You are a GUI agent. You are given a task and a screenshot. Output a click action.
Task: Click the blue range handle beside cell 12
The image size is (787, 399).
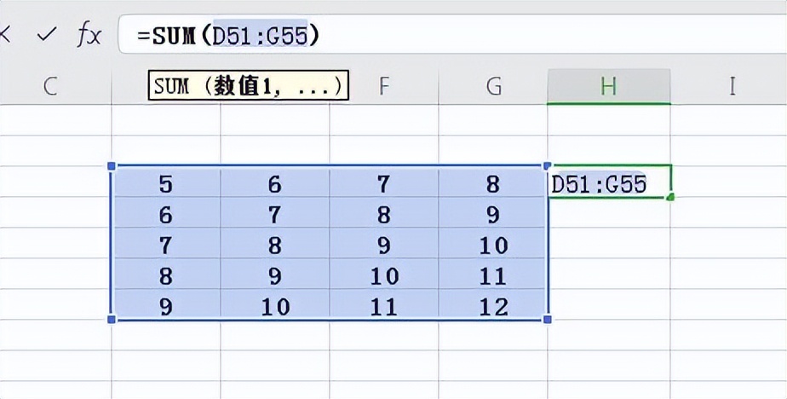click(x=548, y=319)
